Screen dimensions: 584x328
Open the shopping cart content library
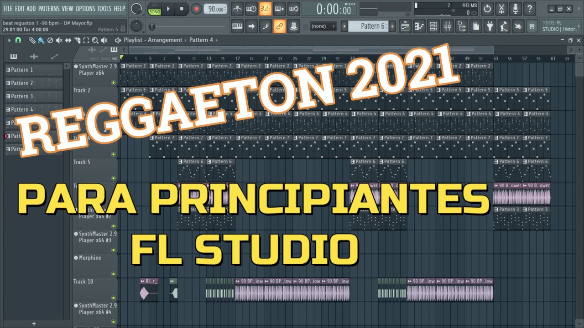(x=532, y=26)
